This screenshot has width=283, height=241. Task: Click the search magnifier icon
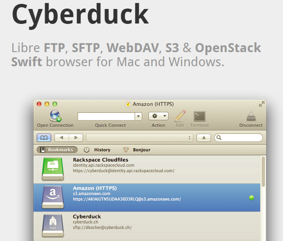[x=219, y=138]
